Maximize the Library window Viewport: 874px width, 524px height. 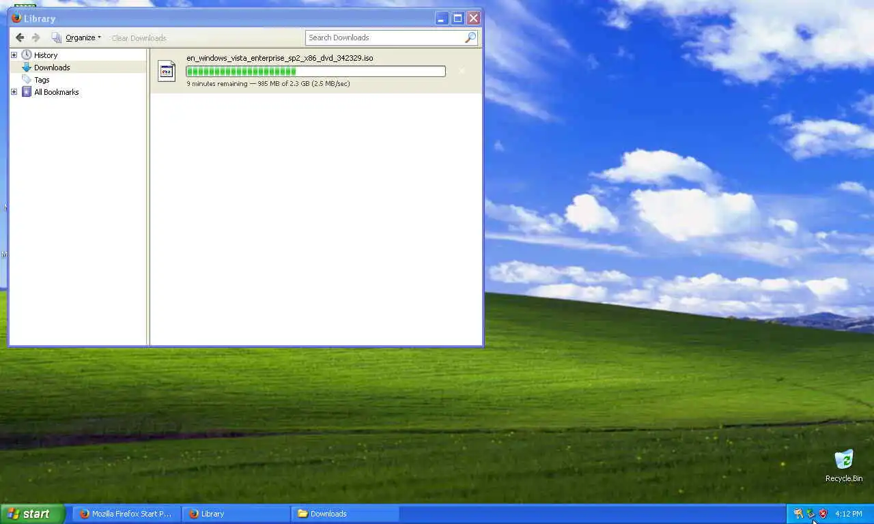[457, 18]
